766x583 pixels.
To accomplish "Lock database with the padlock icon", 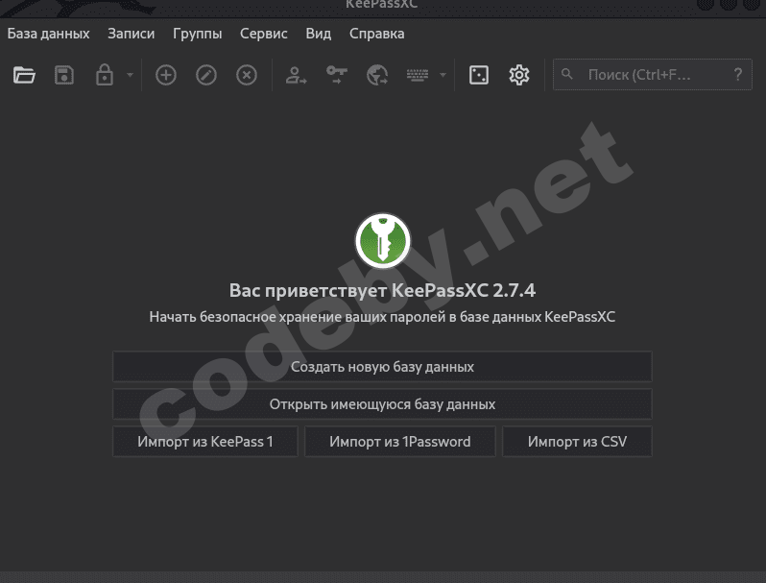I will (104, 75).
